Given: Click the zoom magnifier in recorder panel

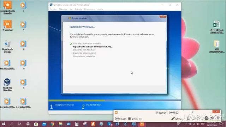Looking at the screenshot, I should click(x=189, y=119).
